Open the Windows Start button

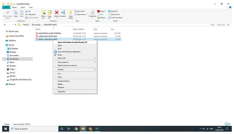point(6,129)
